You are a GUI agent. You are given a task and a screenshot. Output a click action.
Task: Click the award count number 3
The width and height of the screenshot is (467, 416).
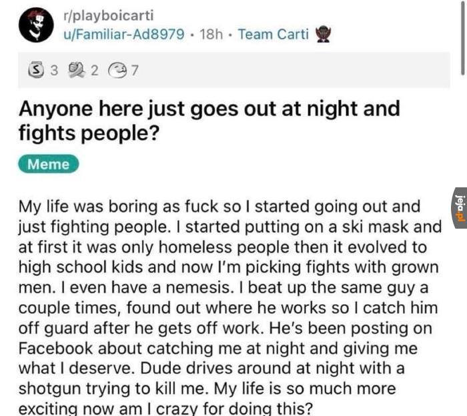tap(54, 71)
